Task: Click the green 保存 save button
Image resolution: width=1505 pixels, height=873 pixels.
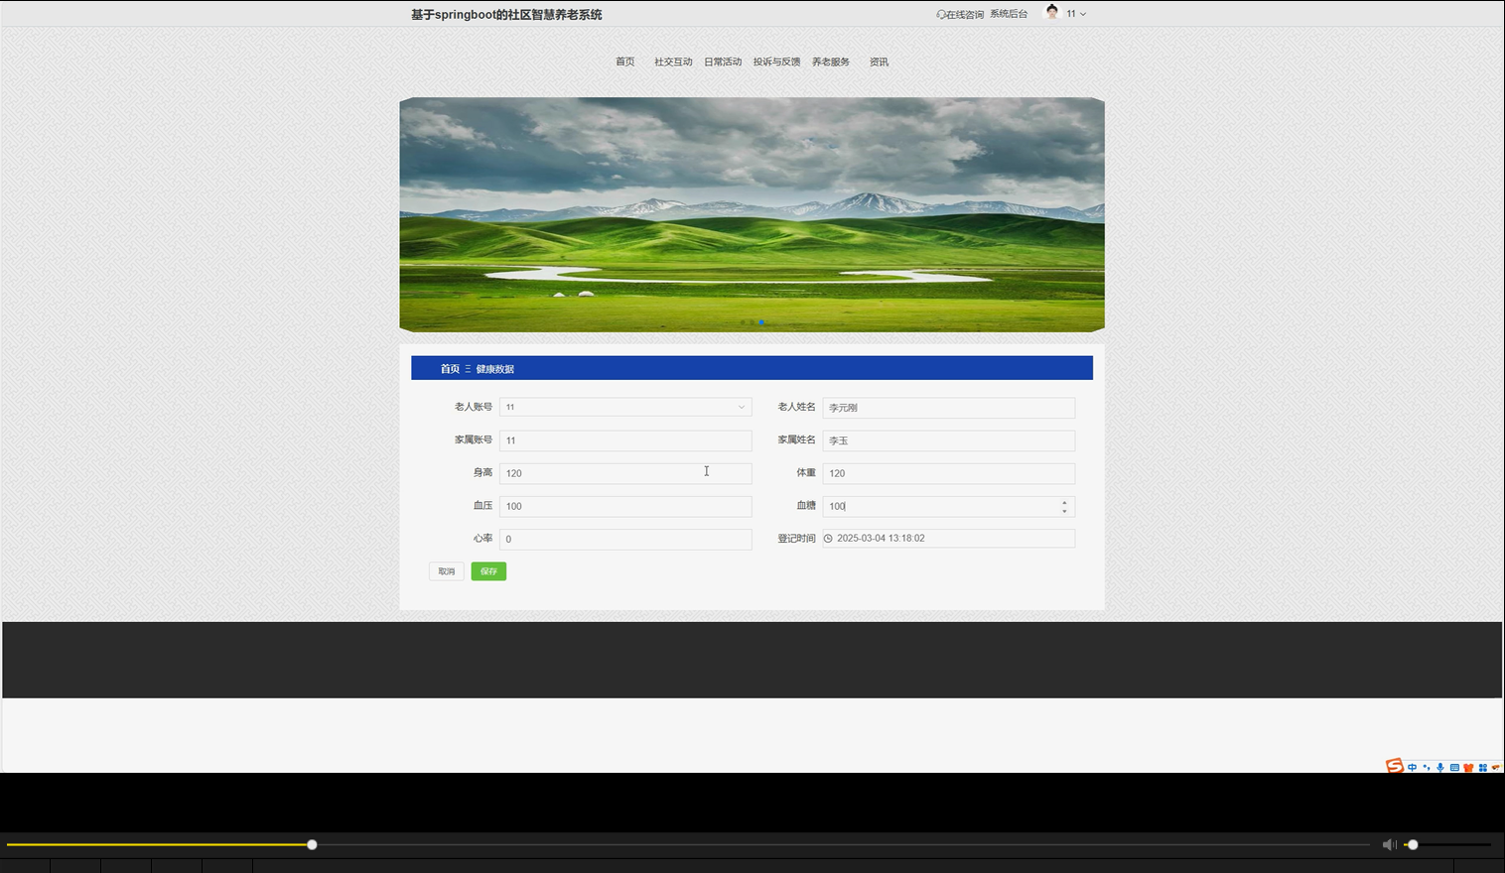Action: [488, 571]
